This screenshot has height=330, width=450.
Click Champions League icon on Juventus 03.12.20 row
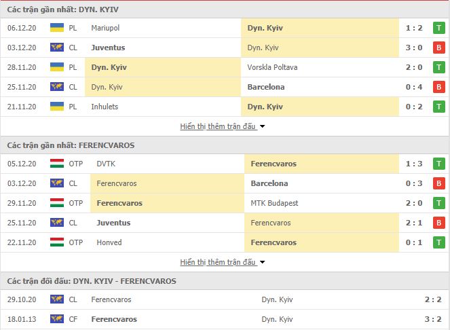tap(56, 48)
